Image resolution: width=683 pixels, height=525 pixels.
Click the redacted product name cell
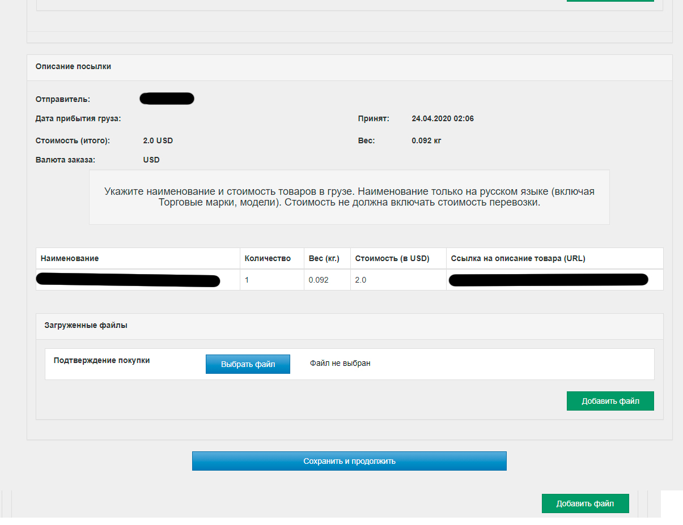[128, 280]
